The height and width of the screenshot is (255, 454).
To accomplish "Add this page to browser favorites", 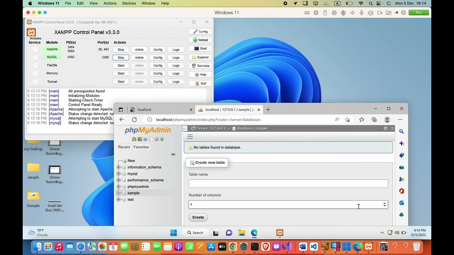I will coord(347,120).
